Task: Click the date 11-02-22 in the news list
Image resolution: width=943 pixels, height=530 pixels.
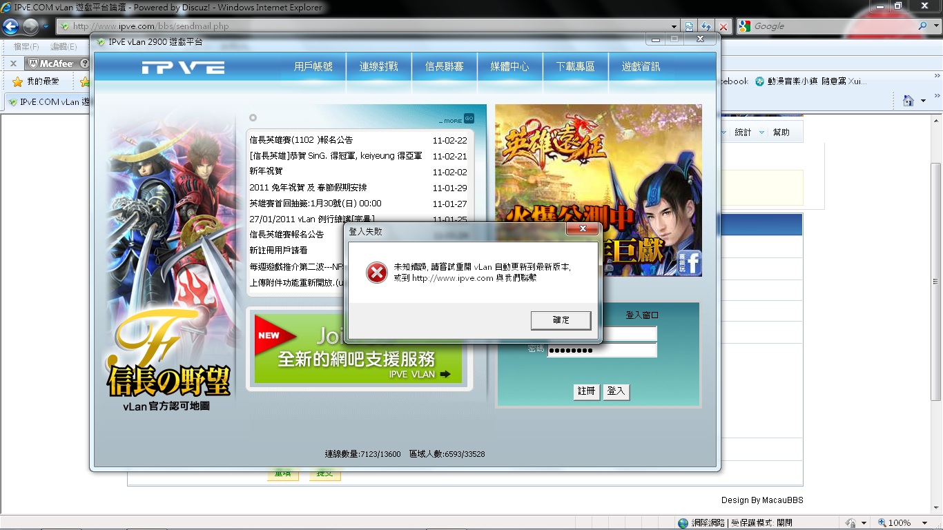Action: (450, 140)
